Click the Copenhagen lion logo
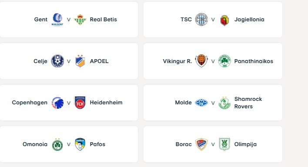This screenshot has width=308, height=167. coord(57,103)
